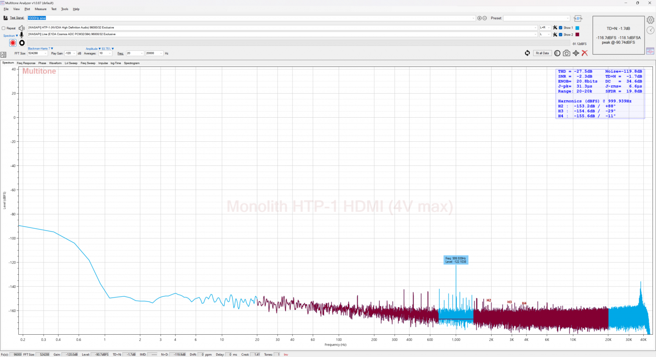Image resolution: width=656 pixels, height=357 pixels.
Task: Open the 20 Hz start frequency dropdown
Action: [x=142, y=53]
